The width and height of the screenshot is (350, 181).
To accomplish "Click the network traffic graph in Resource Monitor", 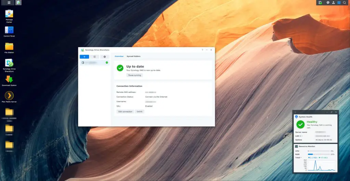I will tap(321, 165).
